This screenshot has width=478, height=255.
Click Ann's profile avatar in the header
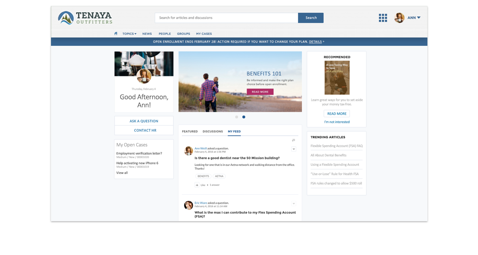coord(399,18)
